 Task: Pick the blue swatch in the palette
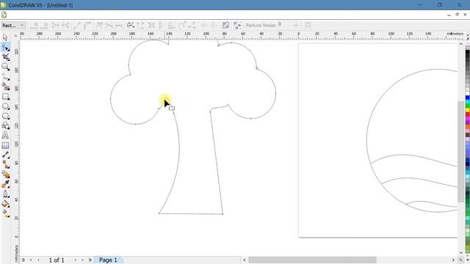(x=467, y=98)
